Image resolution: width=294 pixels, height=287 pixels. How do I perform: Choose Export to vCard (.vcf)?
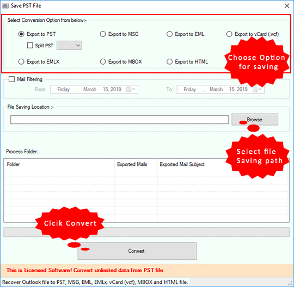[229, 34]
